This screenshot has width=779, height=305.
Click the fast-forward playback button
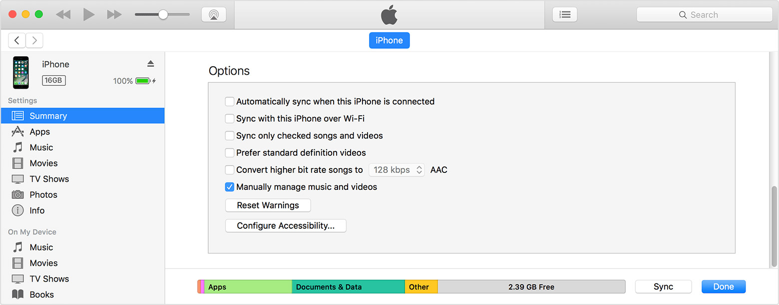[x=114, y=15]
